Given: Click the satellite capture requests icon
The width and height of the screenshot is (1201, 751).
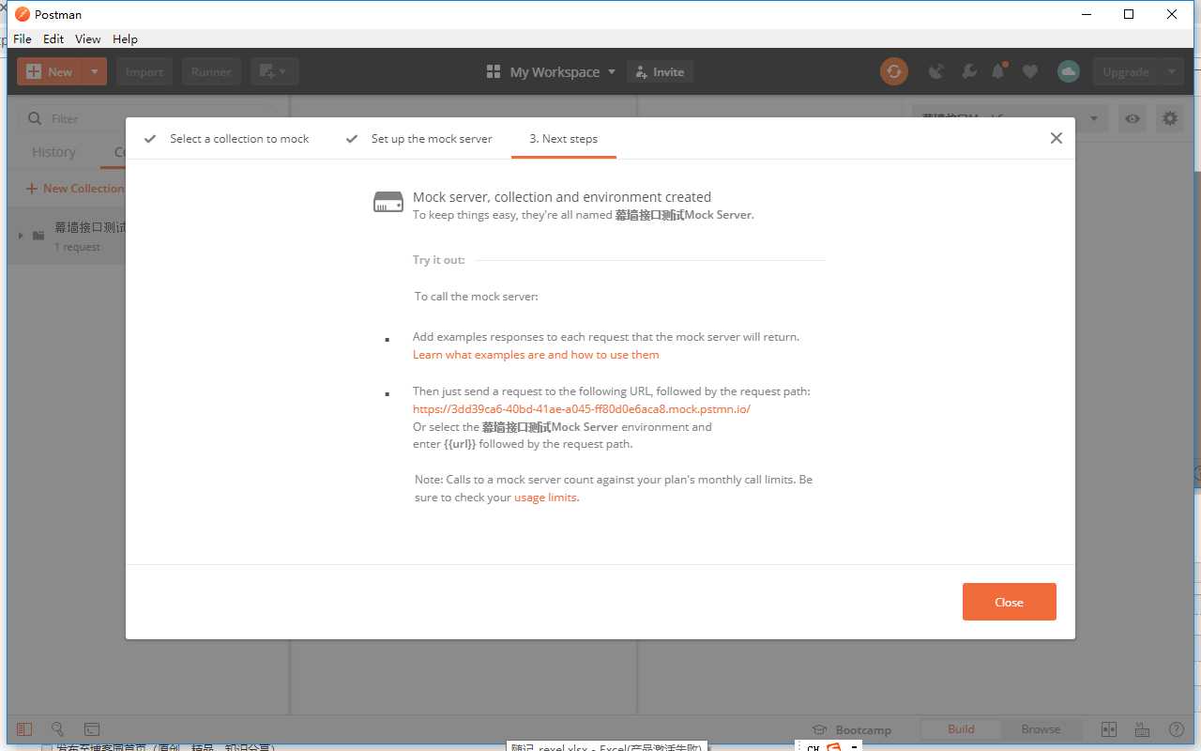Looking at the screenshot, I should coord(936,71).
